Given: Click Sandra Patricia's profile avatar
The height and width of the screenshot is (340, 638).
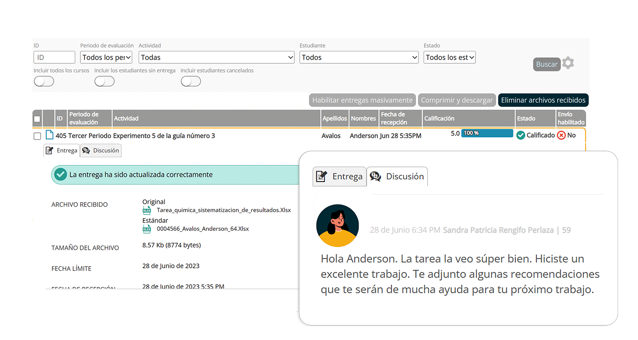Looking at the screenshot, I should point(337,226).
